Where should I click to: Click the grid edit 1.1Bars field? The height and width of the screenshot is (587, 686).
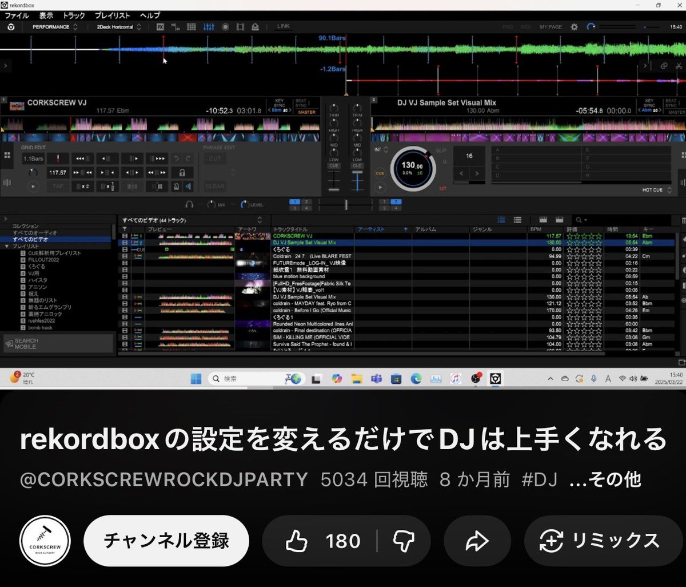[33, 158]
